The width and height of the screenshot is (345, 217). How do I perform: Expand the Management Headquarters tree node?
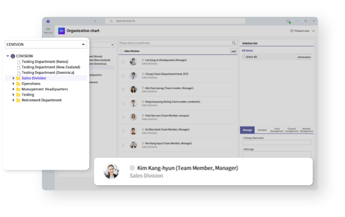pos(14,89)
